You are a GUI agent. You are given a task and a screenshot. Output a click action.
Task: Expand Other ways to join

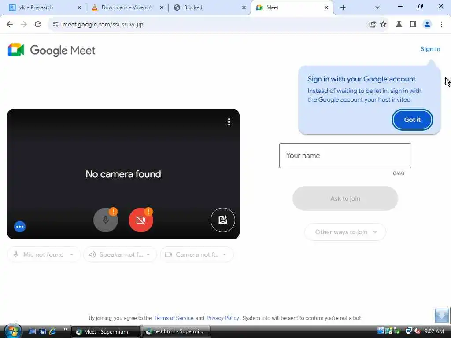pyautogui.click(x=345, y=232)
